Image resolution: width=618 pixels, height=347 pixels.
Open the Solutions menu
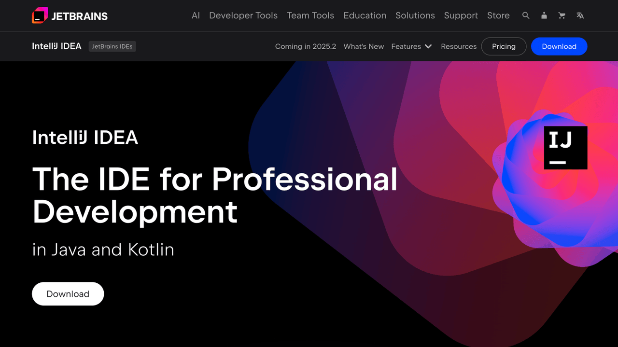point(415,15)
